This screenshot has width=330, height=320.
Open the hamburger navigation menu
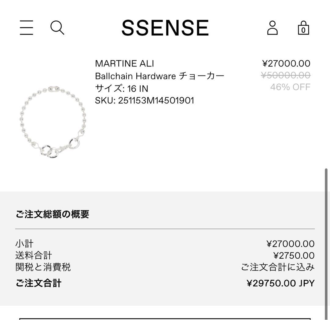point(26,27)
